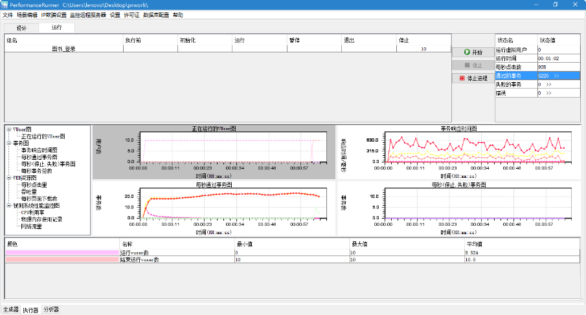Click the 最大值 column header
The image size is (586, 315).
[x=407, y=244]
